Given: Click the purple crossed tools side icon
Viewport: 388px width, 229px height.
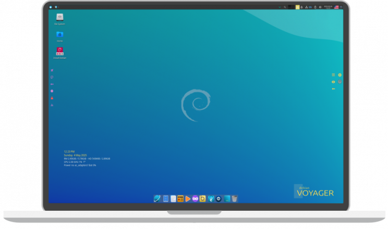Looking at the screenshot, I should pyautogui.click(x=52, y=70).
